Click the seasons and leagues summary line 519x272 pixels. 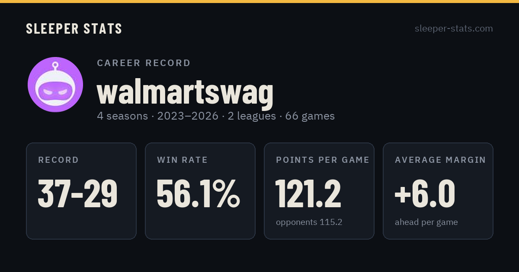tap(216, 116)
